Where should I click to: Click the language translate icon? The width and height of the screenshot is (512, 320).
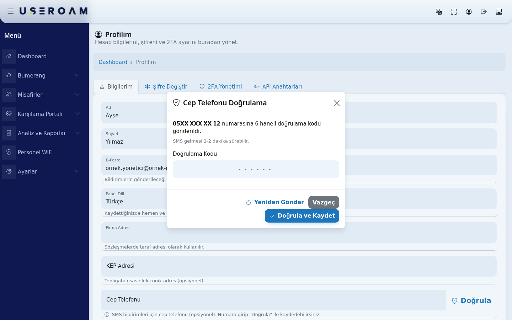coord(439,12)
